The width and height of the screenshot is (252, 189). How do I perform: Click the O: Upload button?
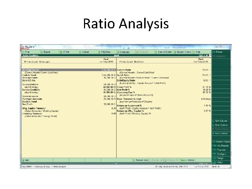point(88,52)
